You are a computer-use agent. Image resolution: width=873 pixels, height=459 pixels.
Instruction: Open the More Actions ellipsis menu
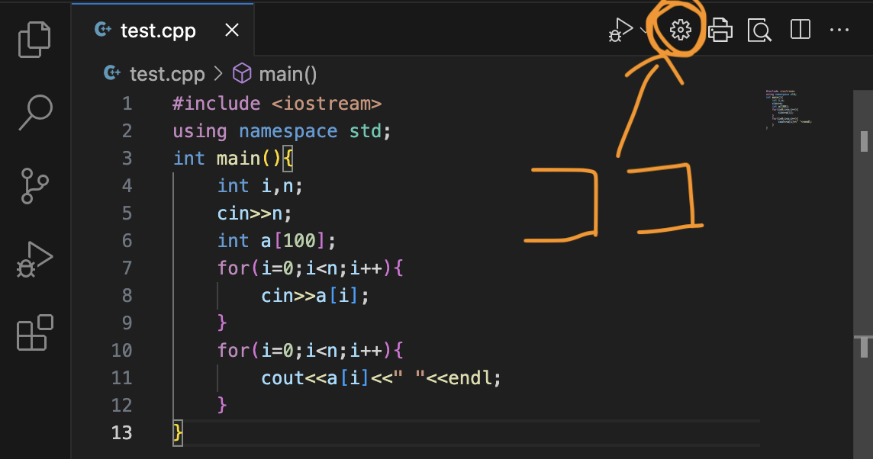click(839, 30)
